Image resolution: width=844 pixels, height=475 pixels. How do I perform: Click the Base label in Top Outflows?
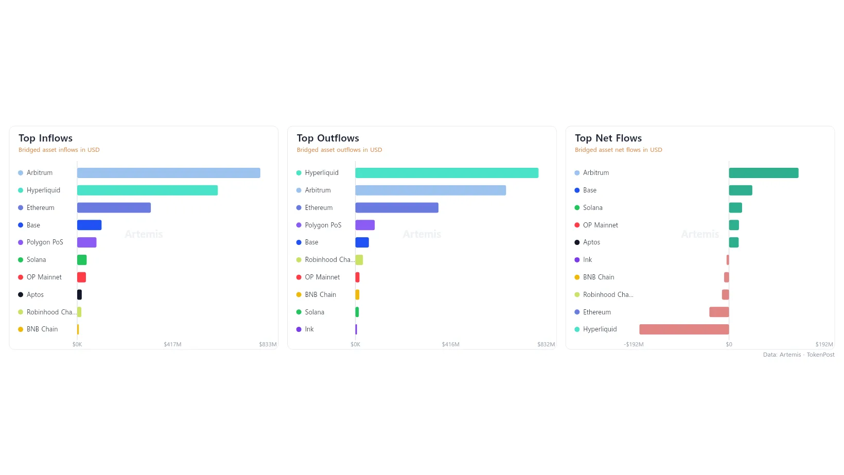click(311, 242)
